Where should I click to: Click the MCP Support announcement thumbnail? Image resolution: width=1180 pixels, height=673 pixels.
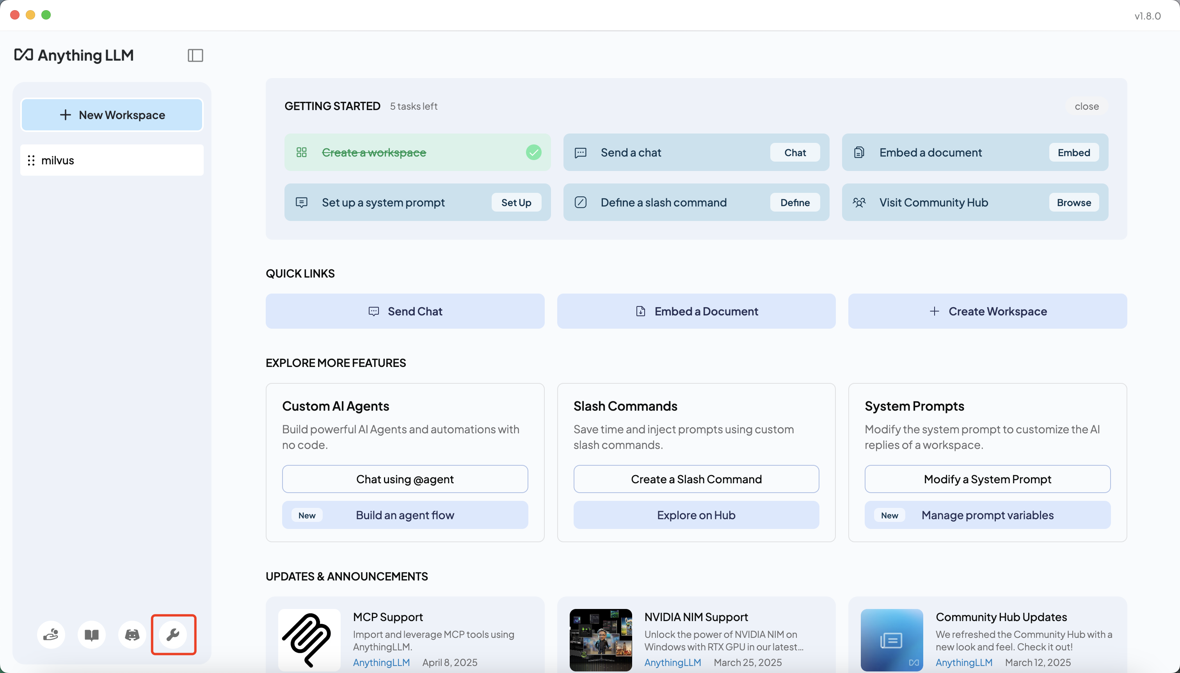coord(309,640)
